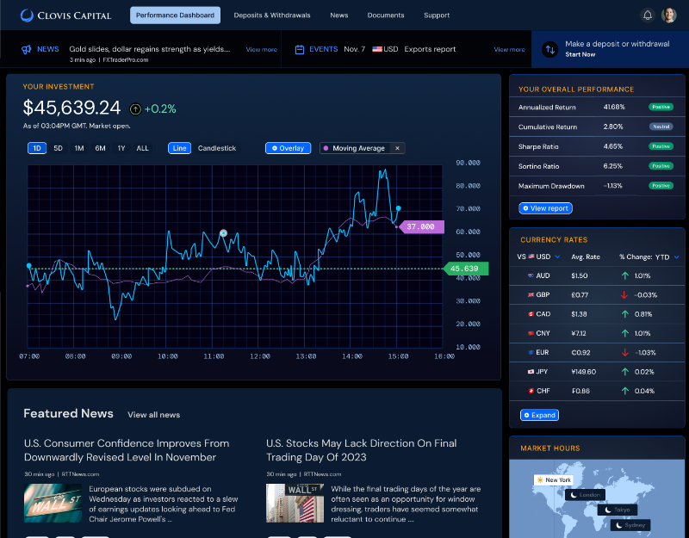Click the GBP flag icon
Screen dimensions: 689x538
pos(531,294)
